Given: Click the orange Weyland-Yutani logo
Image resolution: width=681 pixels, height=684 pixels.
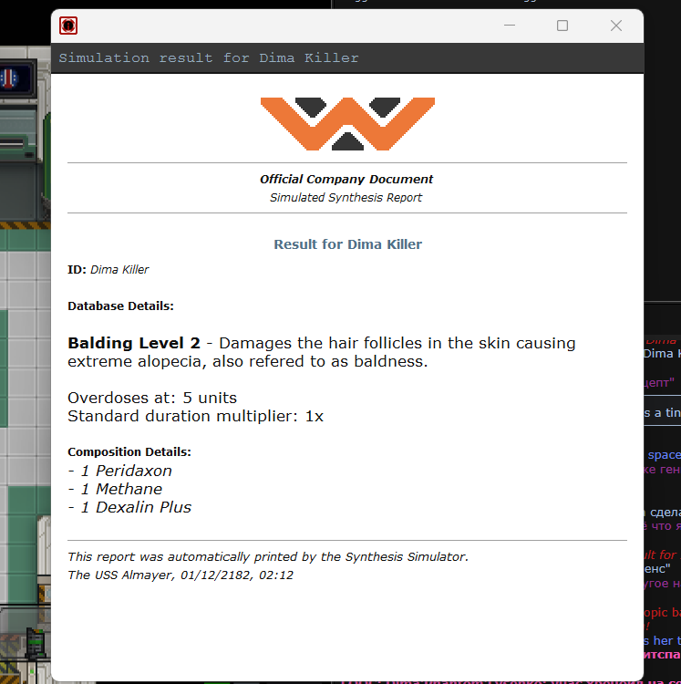Looking at the screenshot, I should coord(347,123).
